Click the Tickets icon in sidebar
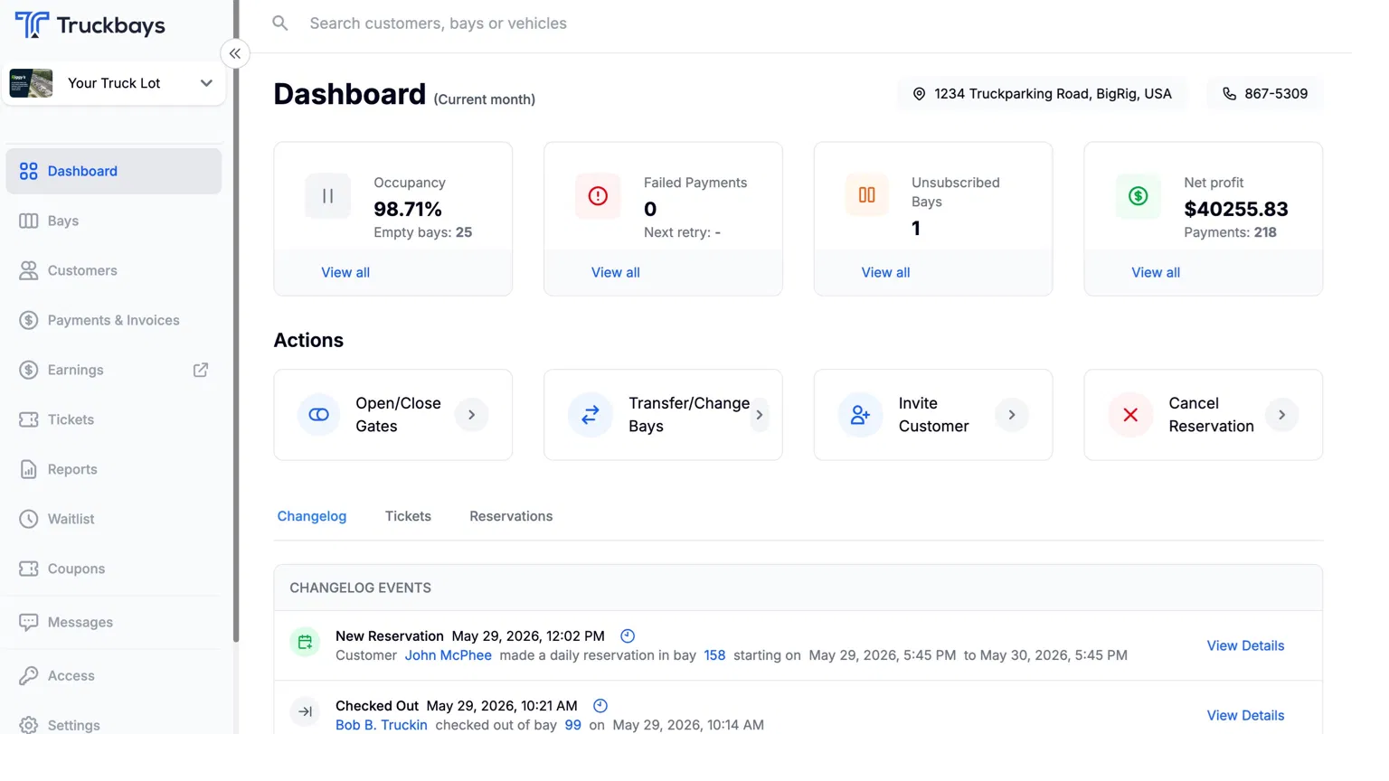The height and width of the screenshot is (781, 1389). click(x=29, y=419)
